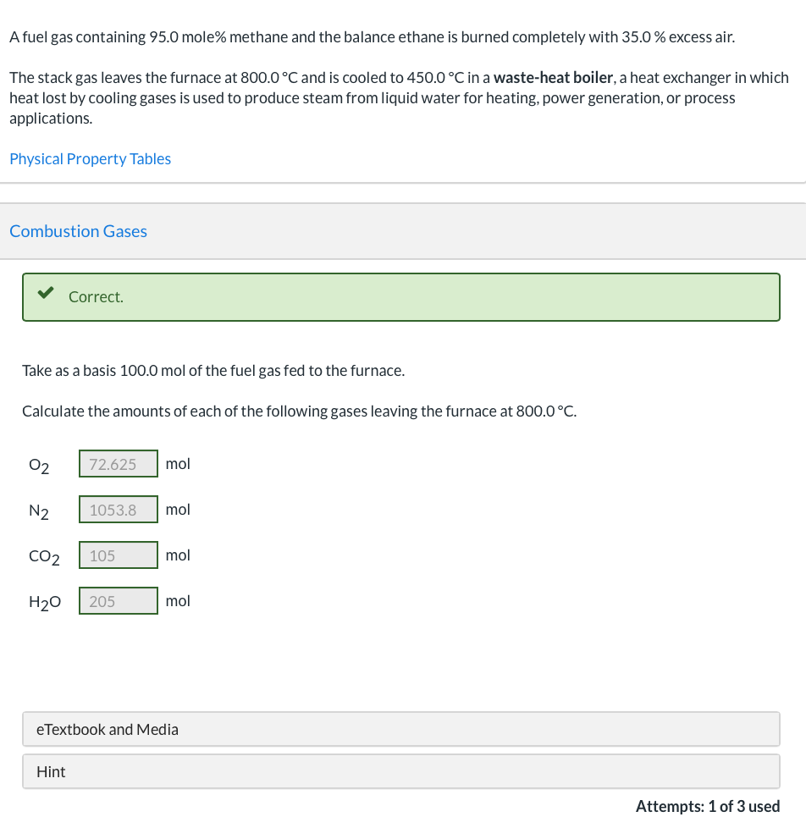Click the 'Calculate the amounts' instruction line
The height and width of the screenshot is (828, 806).
299,411
